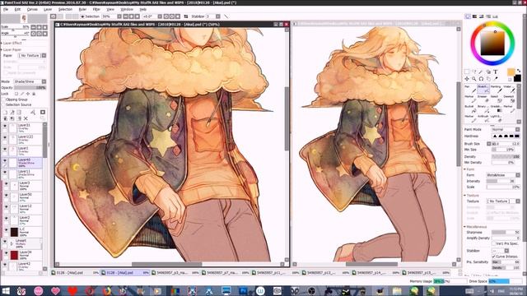Select the Layer11 layer row
Screen dimensions: 527x296
(x=22, y=174)
